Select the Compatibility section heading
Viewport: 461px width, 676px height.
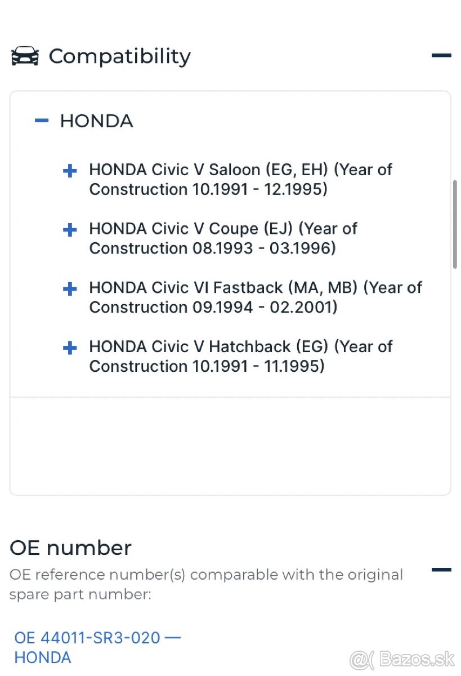[119, 56]
